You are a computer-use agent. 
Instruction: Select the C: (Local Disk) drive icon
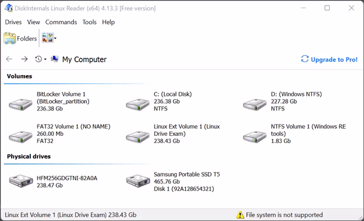pos(138,105)
